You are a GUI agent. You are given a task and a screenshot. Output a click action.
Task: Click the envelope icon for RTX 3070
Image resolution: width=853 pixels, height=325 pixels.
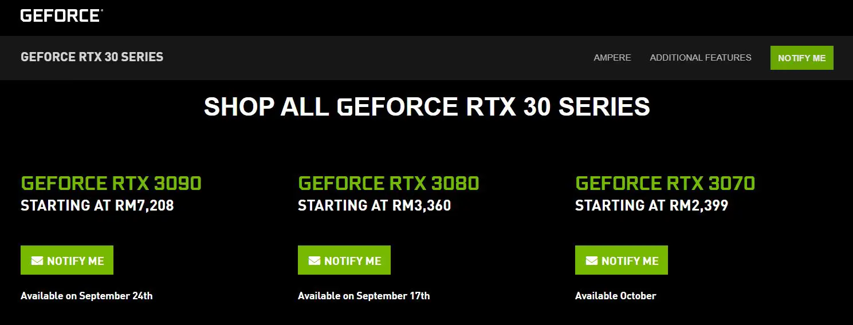pyautogui.click(x=592, y=261)
